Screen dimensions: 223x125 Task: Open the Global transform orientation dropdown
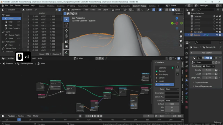[x=117, y=10]
